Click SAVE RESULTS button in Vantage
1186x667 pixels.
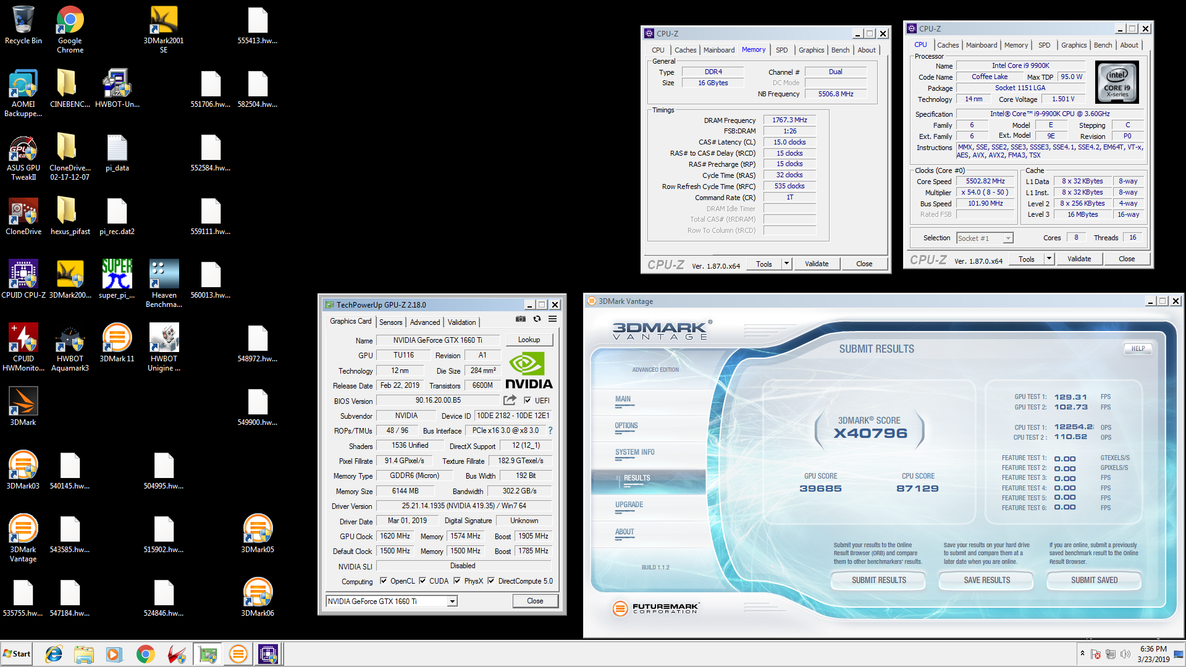click(986, 580)
